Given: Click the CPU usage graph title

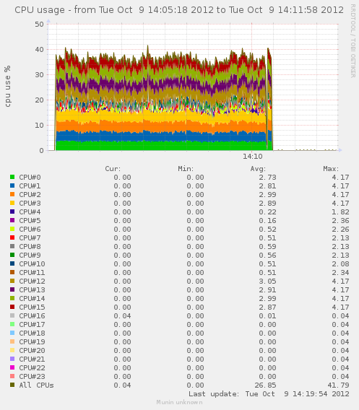Looking at the screenshot, I should point(179,10).
